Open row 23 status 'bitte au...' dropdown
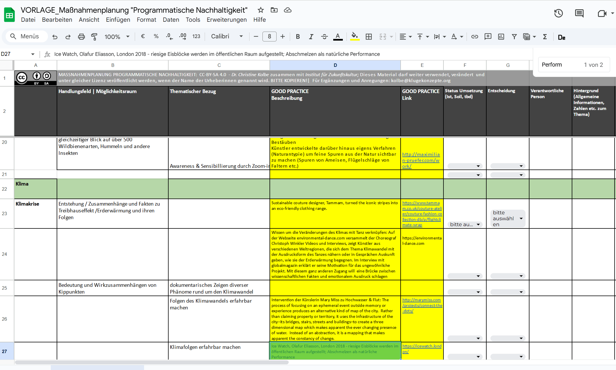616x370 pixels. (x=465, y=224)
